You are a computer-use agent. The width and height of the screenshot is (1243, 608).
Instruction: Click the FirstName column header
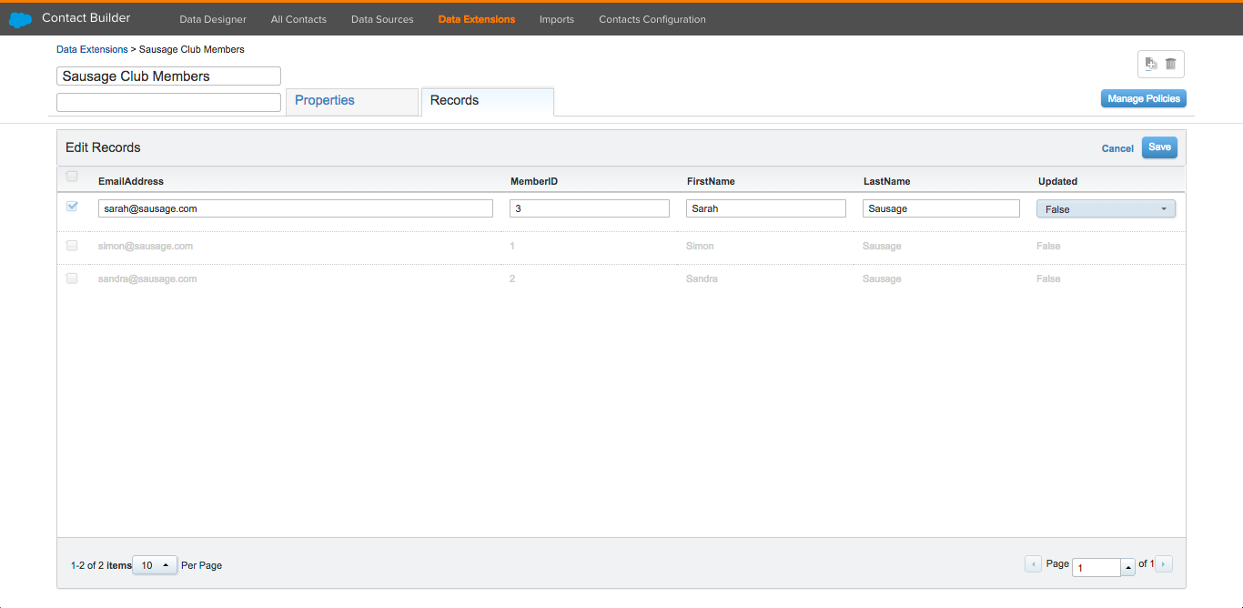click(x=711, y=181)
